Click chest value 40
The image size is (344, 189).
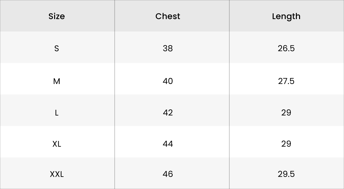[x=168, y=81]
